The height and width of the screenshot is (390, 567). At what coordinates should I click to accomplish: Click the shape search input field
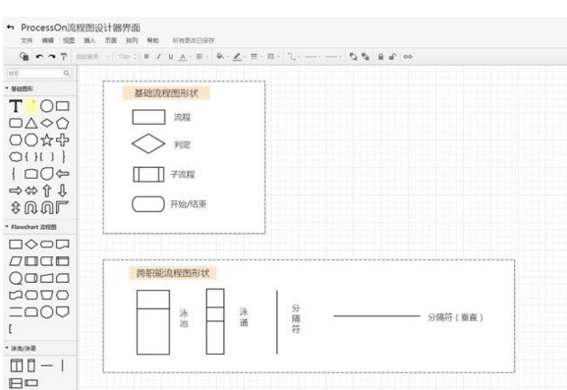pos(38,74)
